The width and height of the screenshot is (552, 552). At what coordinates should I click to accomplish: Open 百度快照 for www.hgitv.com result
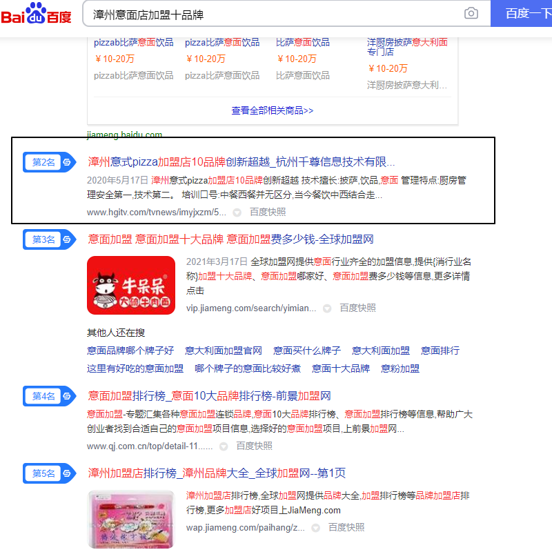click(x=268, y=213)
